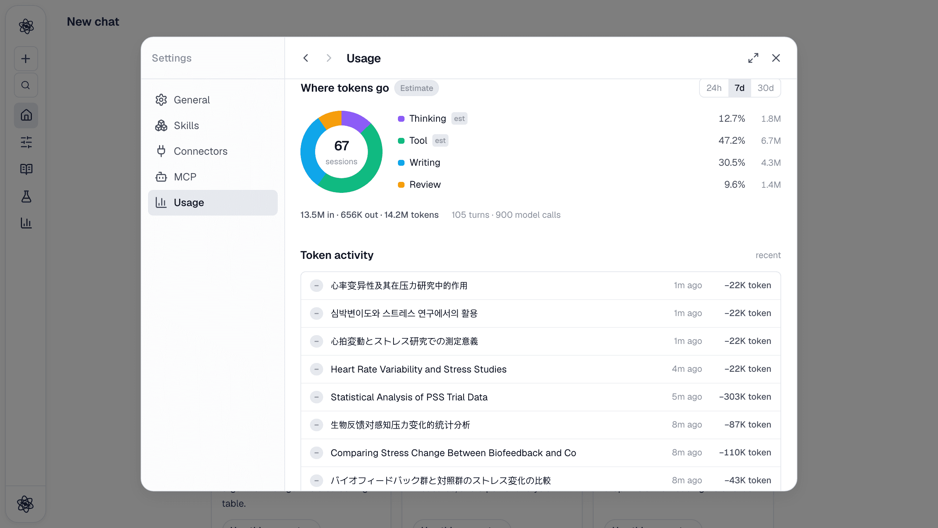Click the 6.7M Tool token count
Screen dimensions: 938x528
[x=771, y=141]
